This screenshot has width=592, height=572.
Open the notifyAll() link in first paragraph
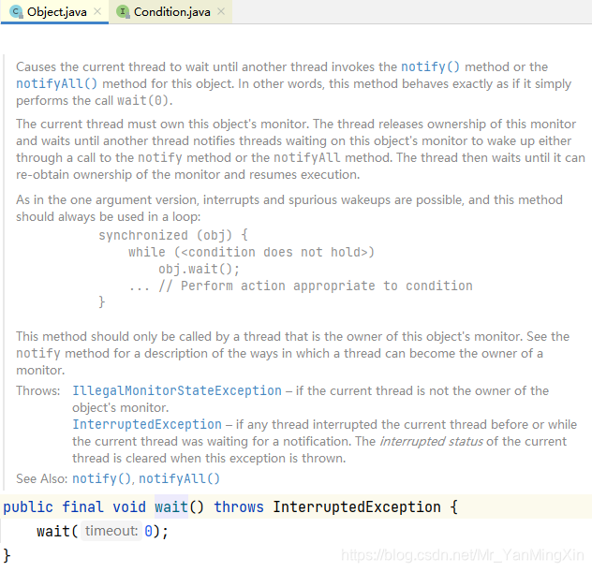[56, 83]
